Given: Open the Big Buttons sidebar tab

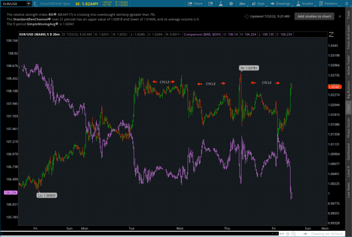Looking at the screenshot, I should (349, 90).
